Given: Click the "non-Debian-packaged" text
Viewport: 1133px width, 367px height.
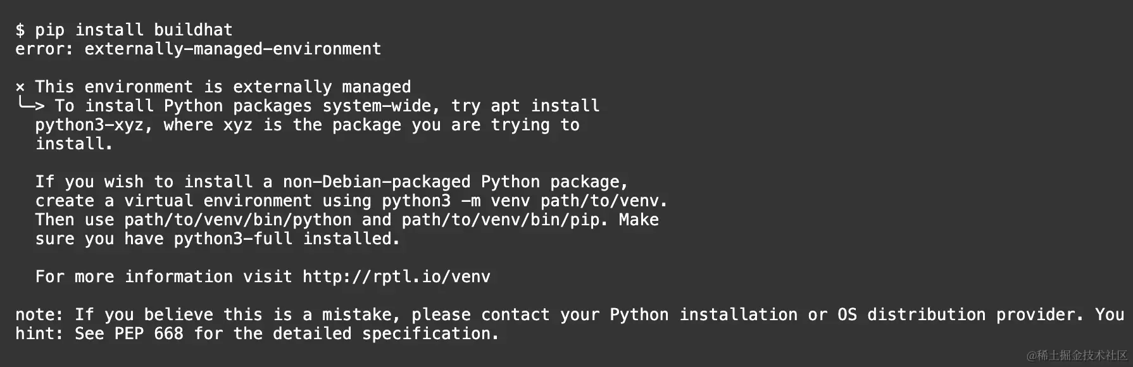Looking at the screenshot, I should 377,182.
